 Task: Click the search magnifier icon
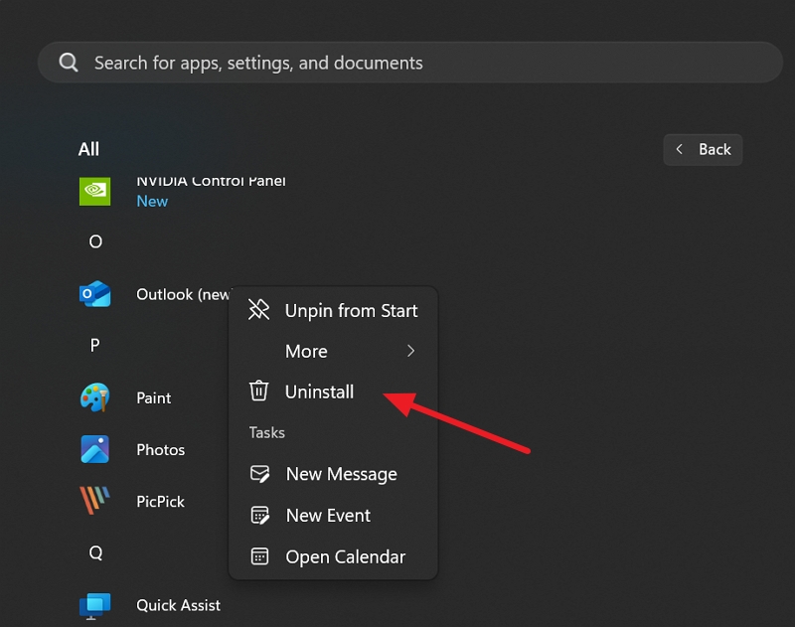click(69, 63)
